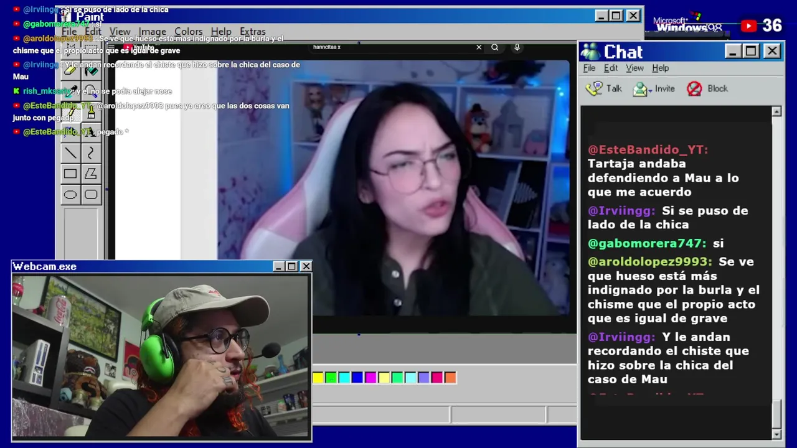Click the Chat window title icon
Viewport: 797px width, 448px height.
coord(590,51)
